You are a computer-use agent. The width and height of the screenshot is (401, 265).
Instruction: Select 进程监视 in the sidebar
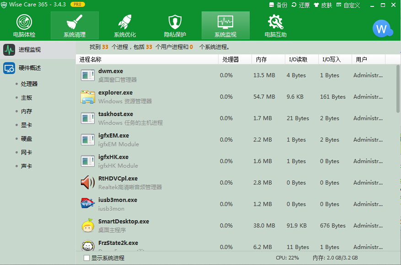pos(38,50)
